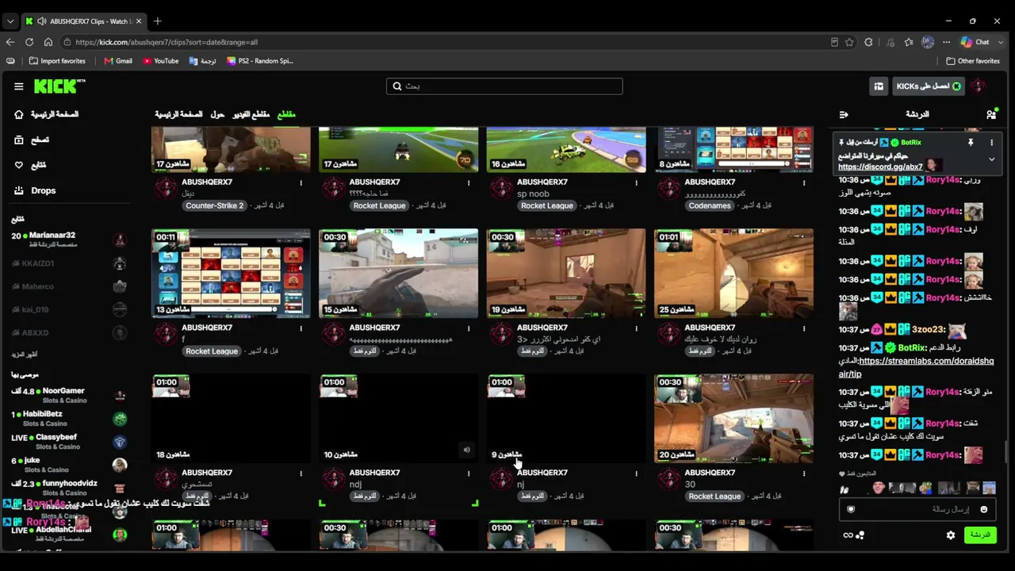Go to Kick home via the green logo
Image resolution: width=1015 pixels, height=571 pixels.
(x=59, y=86)
